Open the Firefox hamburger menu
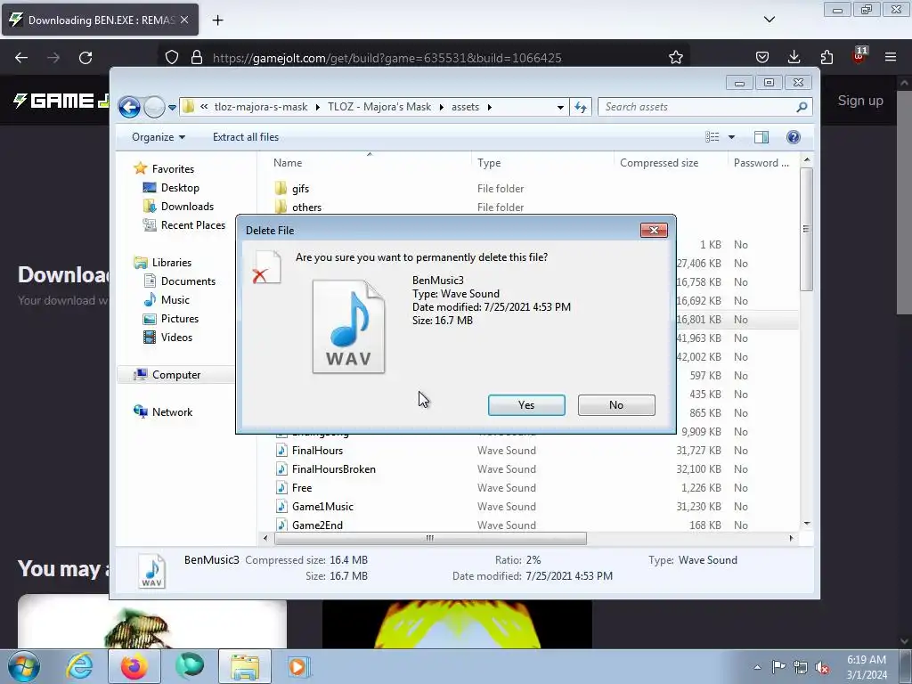The width and height of the screenshot is (912, 684). (x=891, y=57)
